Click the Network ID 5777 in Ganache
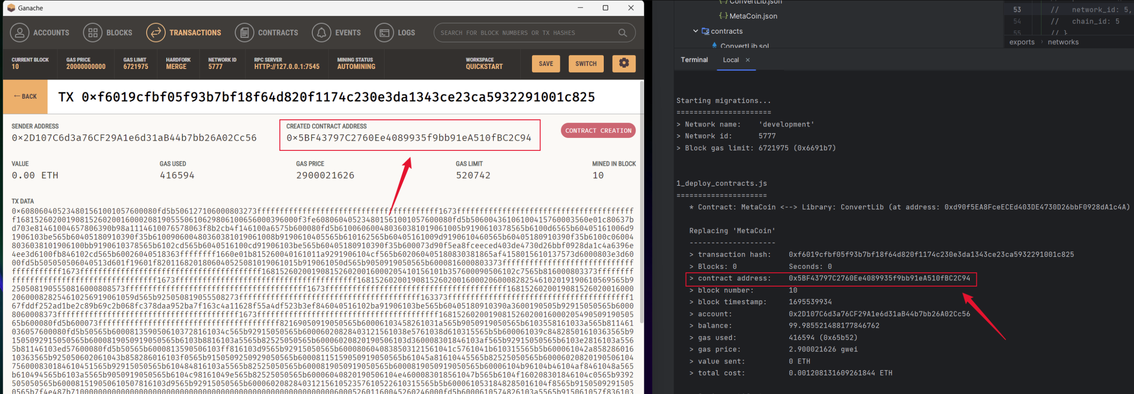1134x394 pixels. click(x=215, y=67)
